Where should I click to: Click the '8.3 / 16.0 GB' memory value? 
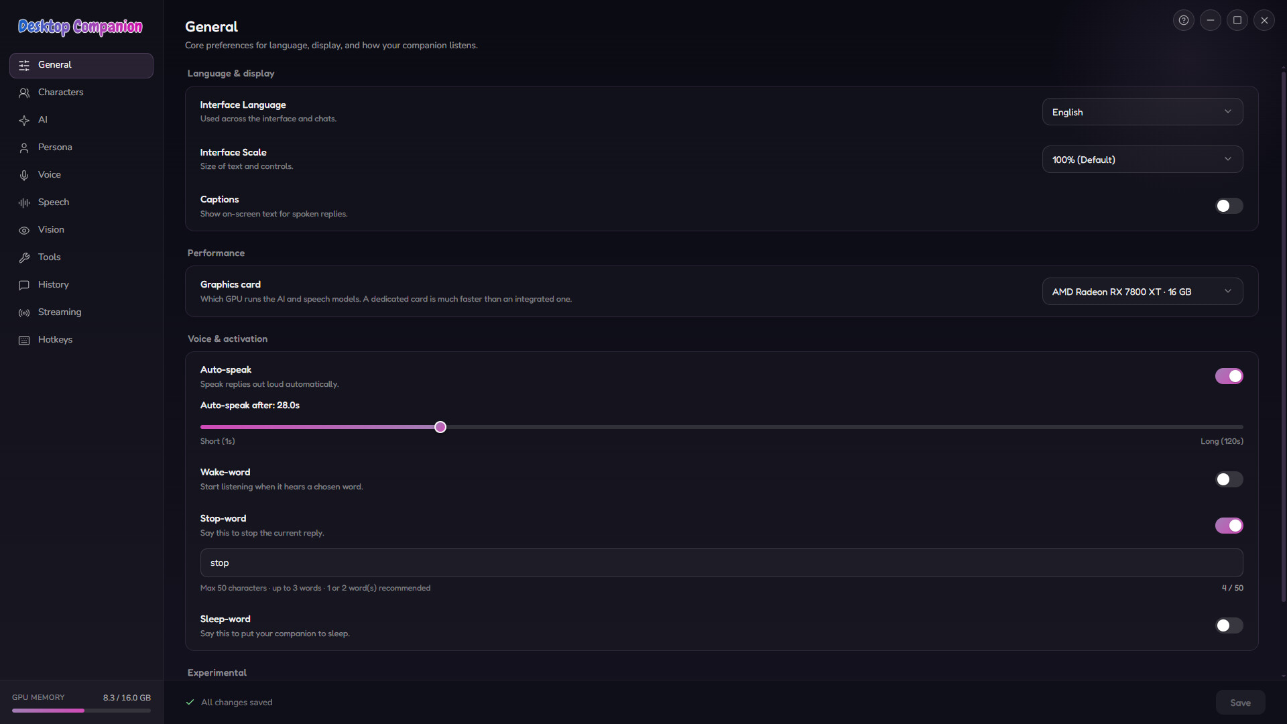point(127,698)
